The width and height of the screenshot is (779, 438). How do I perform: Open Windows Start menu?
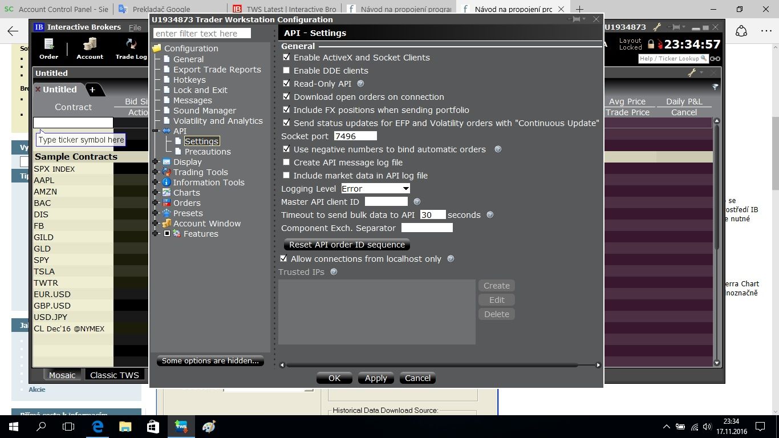point(14,426)
